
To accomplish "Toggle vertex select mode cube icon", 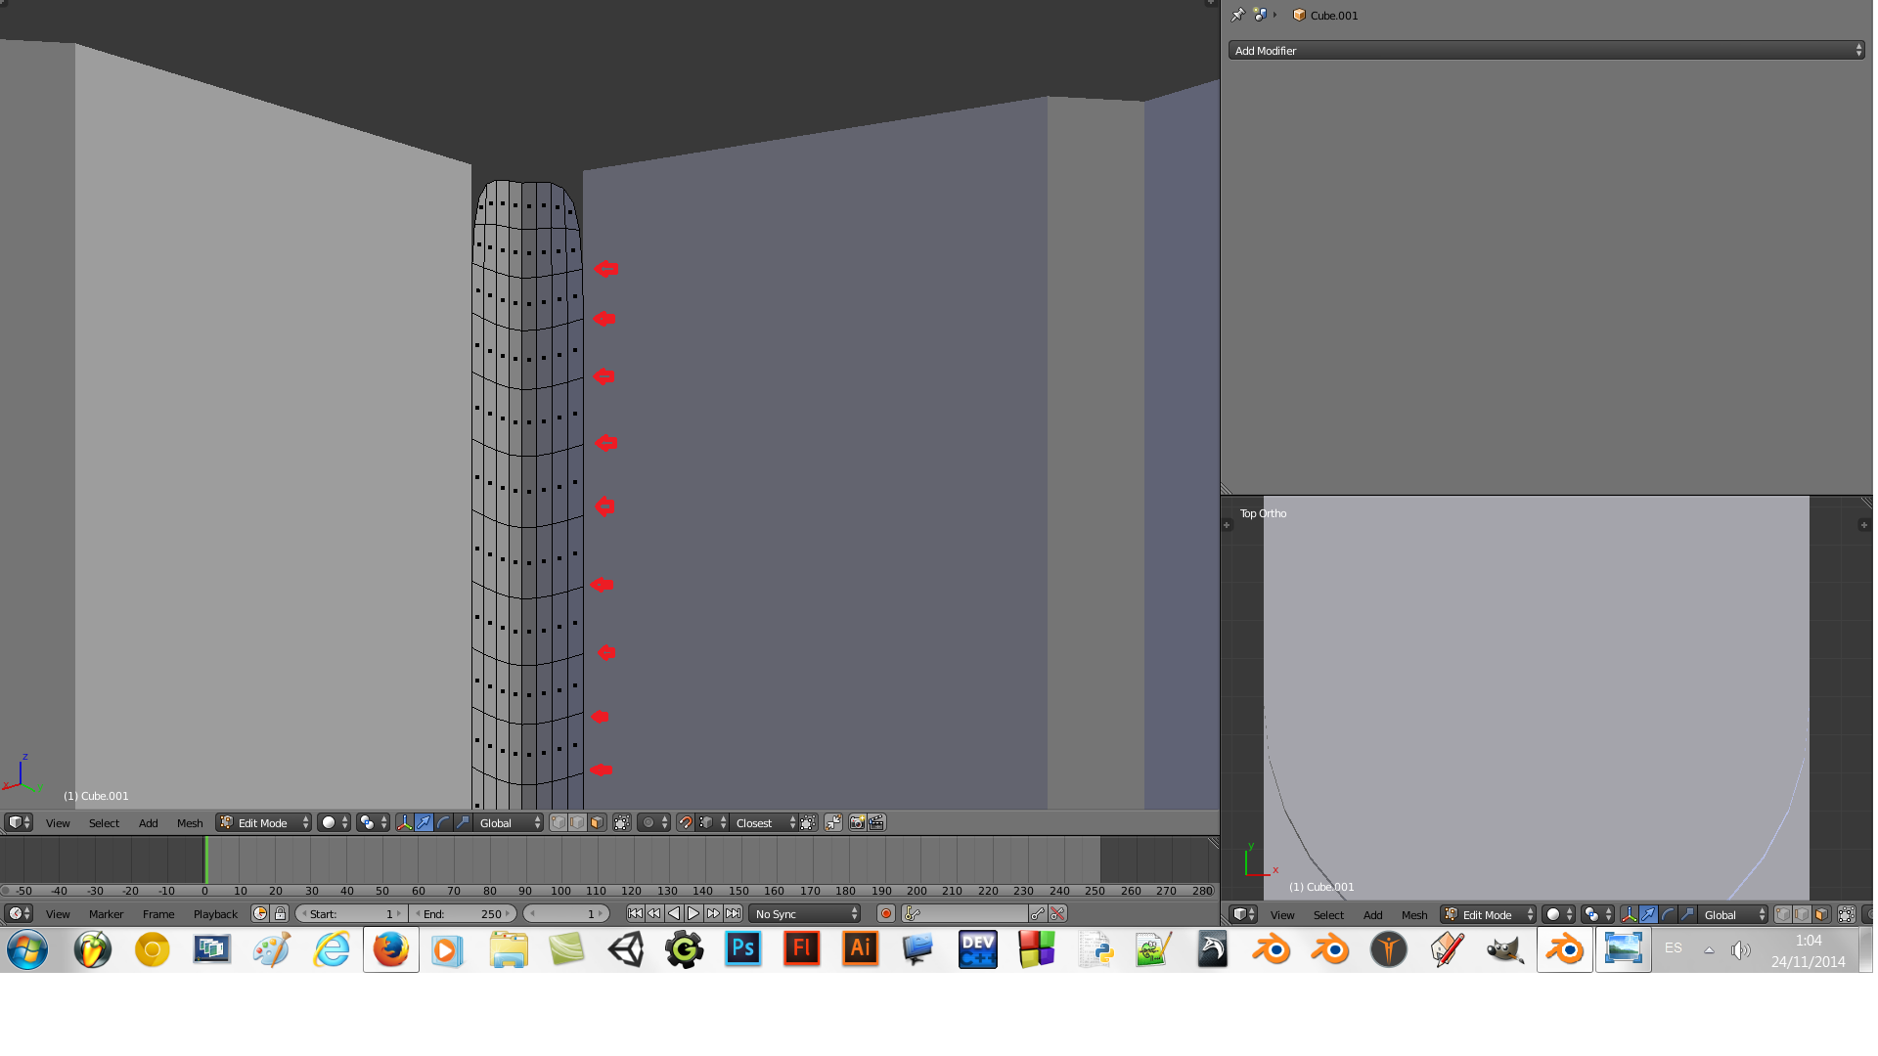I will pos(559,822).
